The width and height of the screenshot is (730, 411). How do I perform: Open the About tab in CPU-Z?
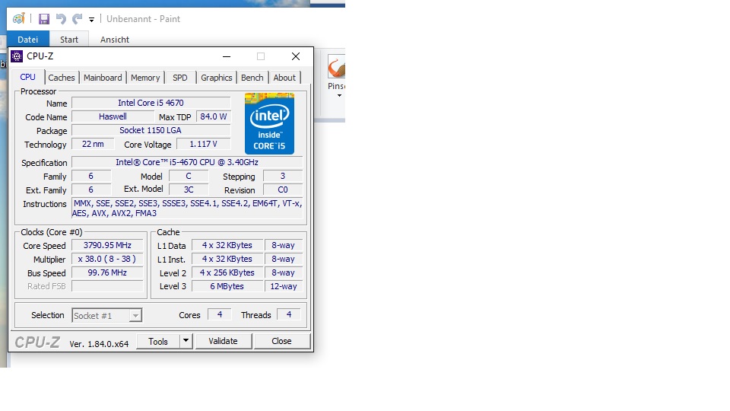coord(284,78)
